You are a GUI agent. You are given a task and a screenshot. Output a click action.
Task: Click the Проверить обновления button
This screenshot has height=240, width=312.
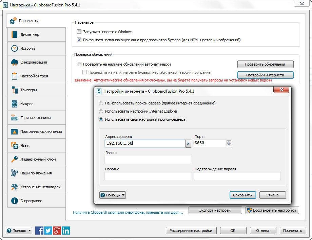(265, 64)
